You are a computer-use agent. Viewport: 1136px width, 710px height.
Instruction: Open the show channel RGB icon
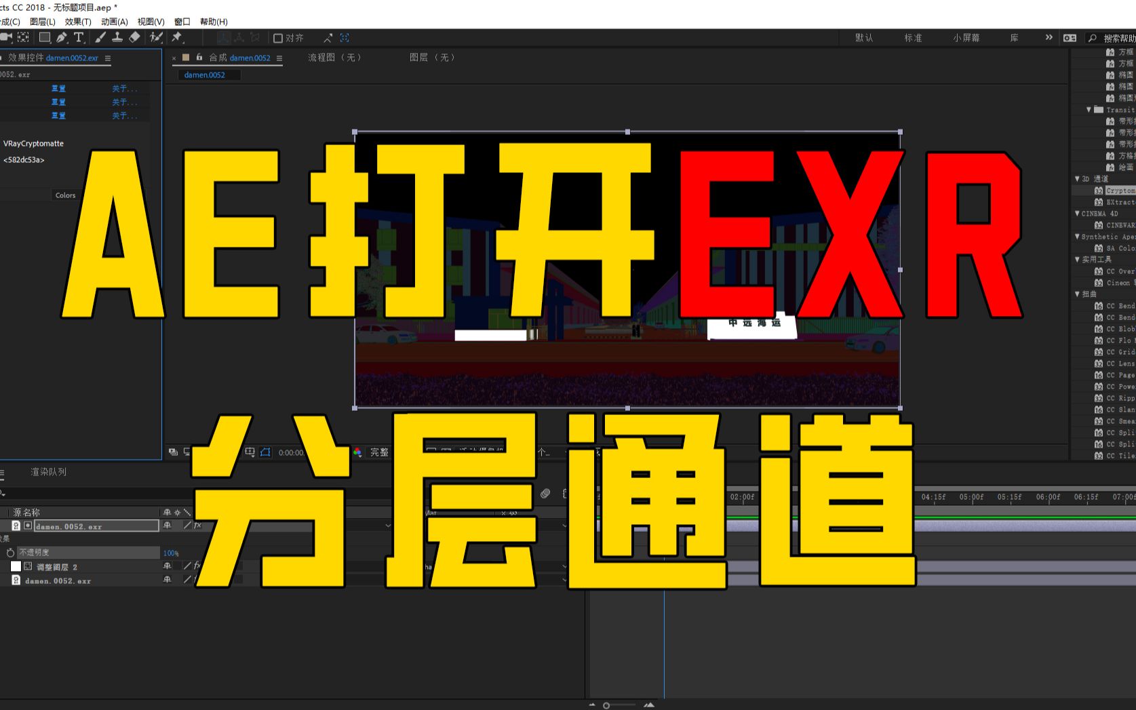(x=357, y=452)
